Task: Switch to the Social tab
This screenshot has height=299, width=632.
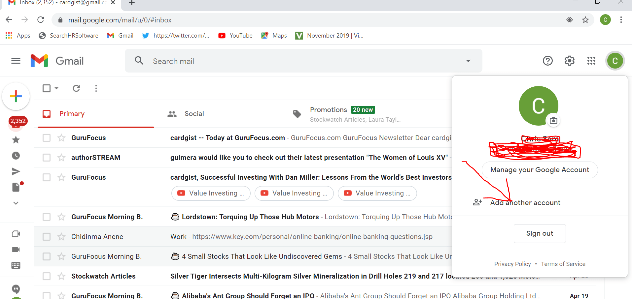Action: [x=194, y=113]
